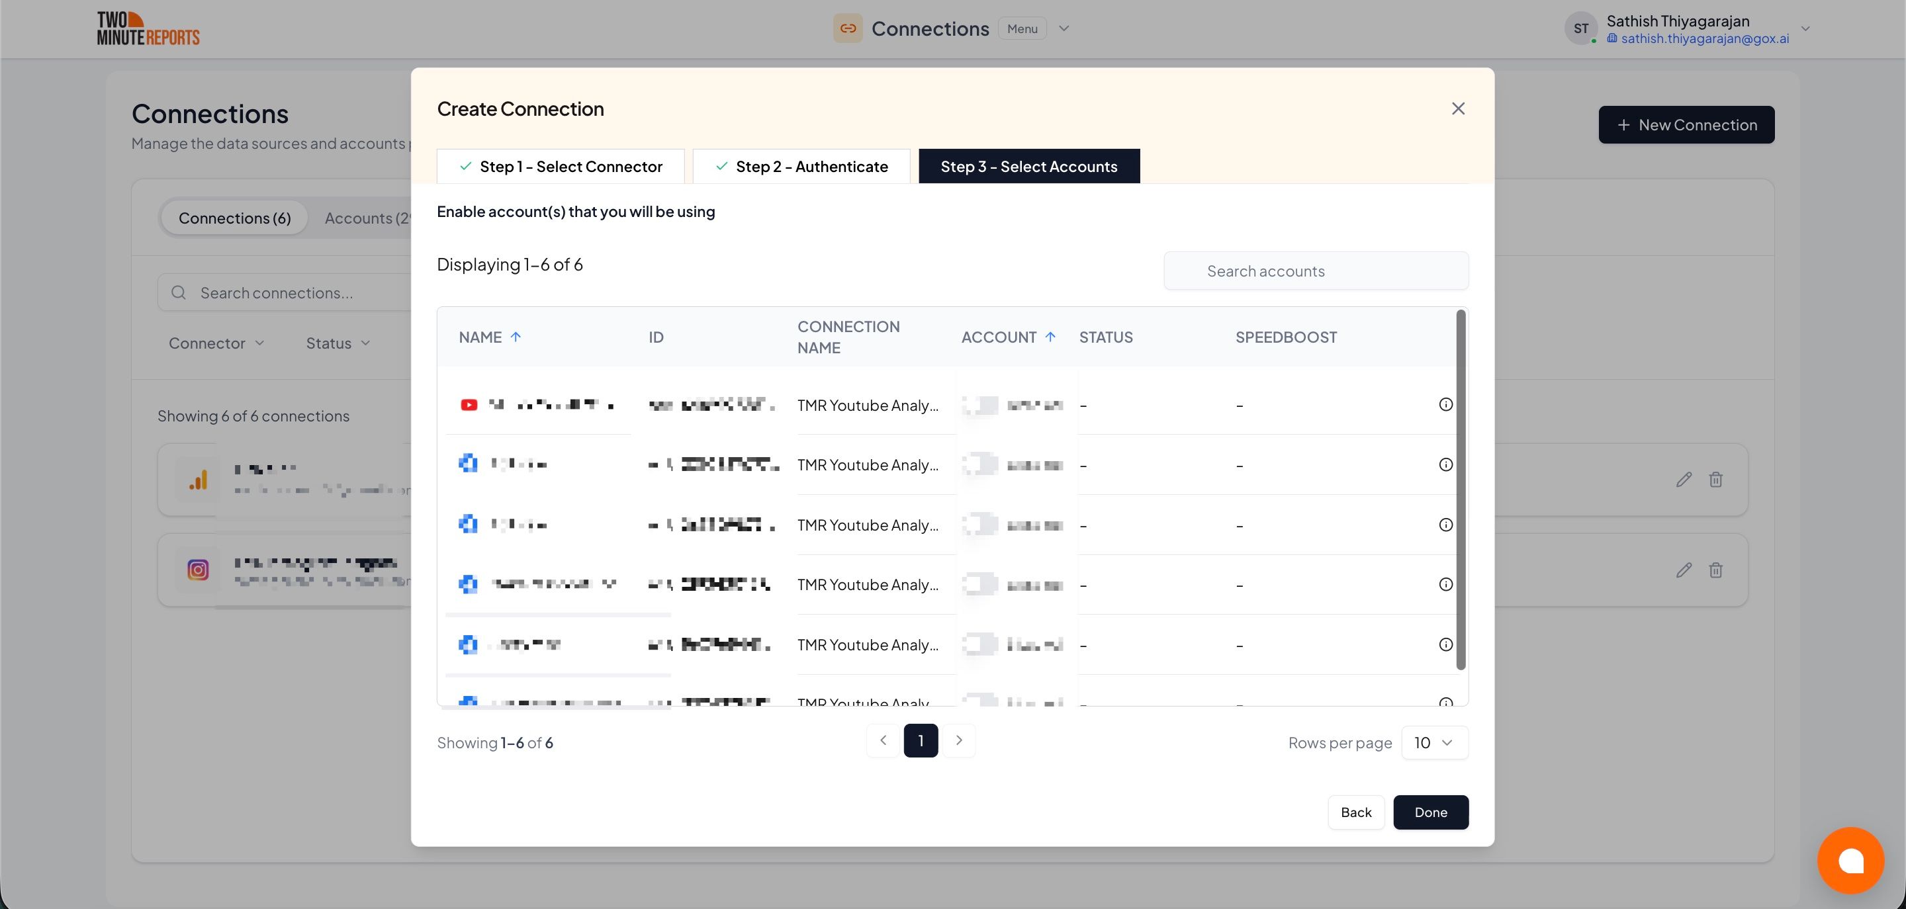Expand the Connections Menu dropdown
The height and width of the screenshot is (909, 1906).
tap(1064, 29)
